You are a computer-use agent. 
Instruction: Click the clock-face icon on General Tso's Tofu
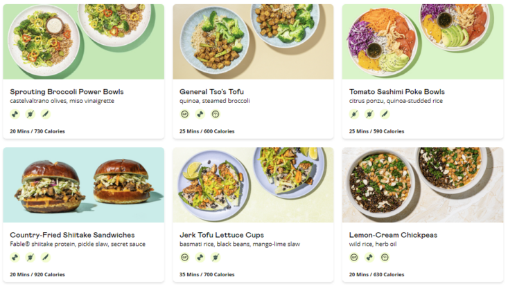point(216,115)
